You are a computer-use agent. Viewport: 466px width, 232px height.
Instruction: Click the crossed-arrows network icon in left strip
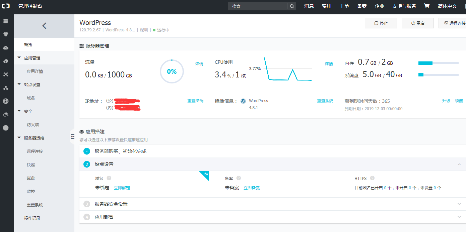(x=6, y=74)
